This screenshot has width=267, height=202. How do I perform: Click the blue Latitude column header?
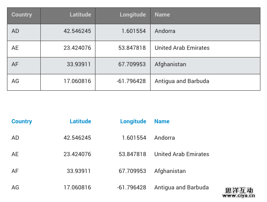pos(80,122)
